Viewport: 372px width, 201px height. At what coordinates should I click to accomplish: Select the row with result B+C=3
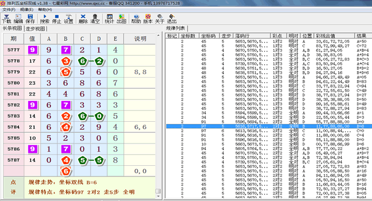(269, 59)
